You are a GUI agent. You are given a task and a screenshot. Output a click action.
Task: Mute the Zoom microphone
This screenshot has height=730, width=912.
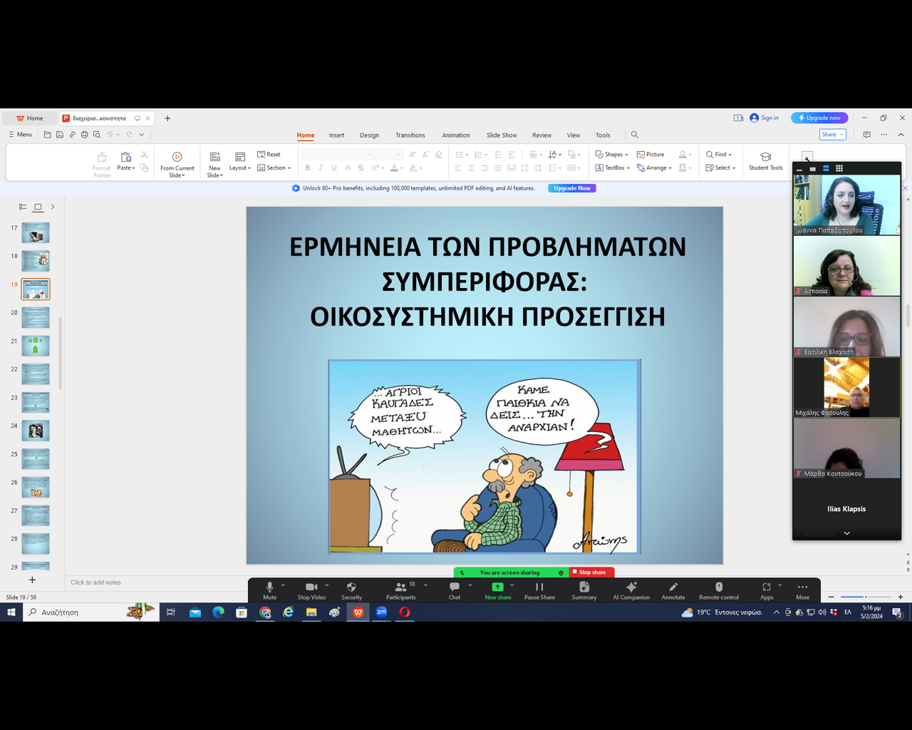click(269, 587)
